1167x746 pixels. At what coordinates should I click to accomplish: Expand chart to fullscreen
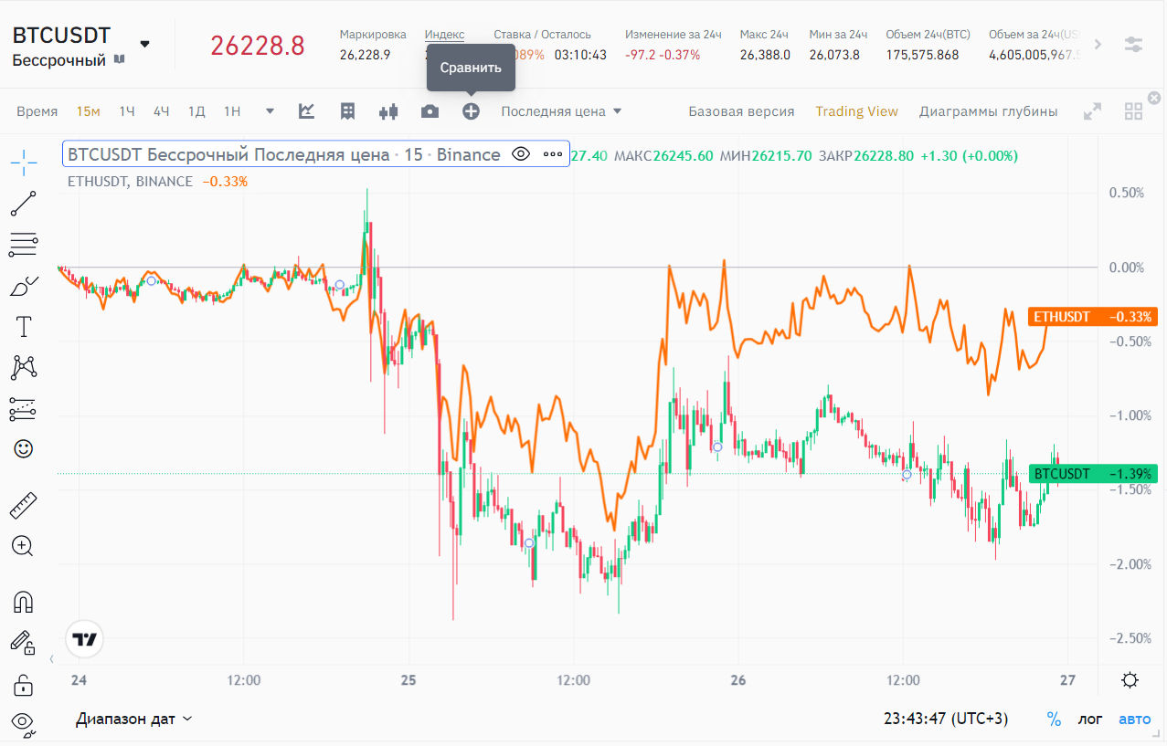1092,111
